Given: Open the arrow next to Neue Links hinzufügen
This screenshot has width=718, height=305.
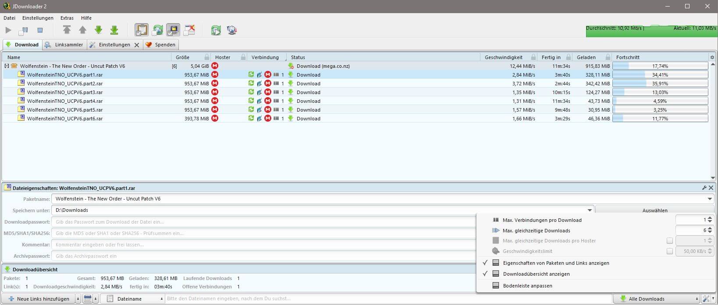Looking at the screenshot, I should pos(78,299).
